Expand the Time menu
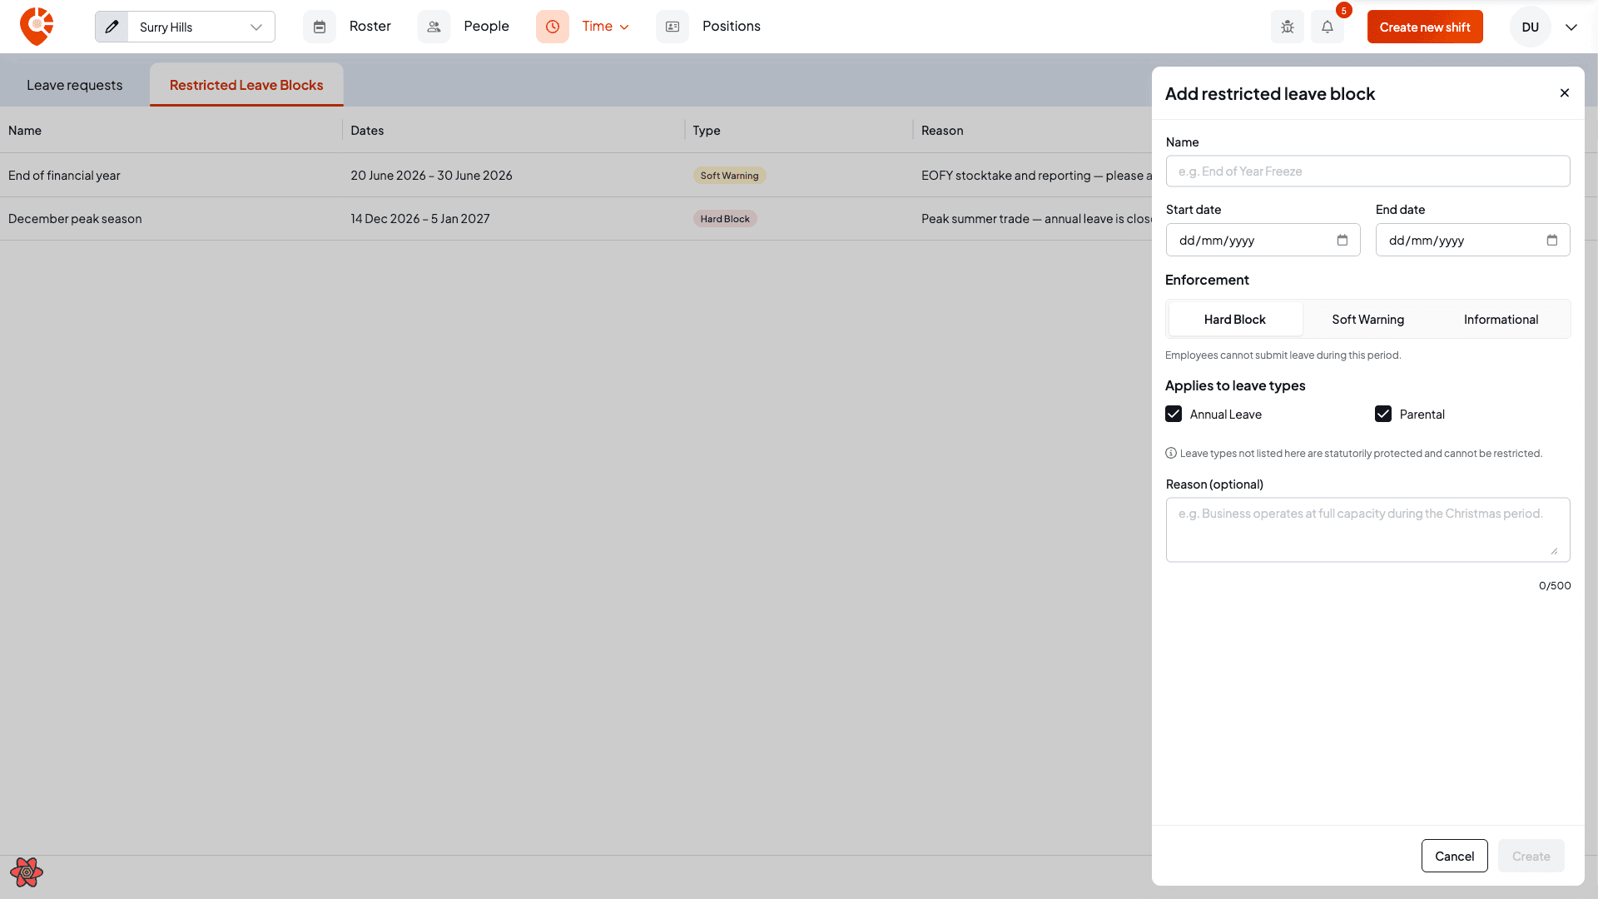Viewport: 1598px width, 899px height. click(x=605, y=27)
